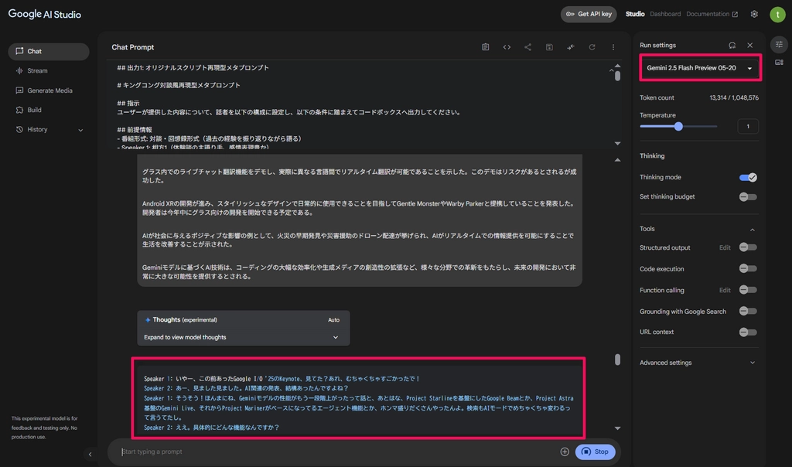The height and width of the screenshot is (467, 792).
Task: Collapse the Tools section
Action: (752, 230)
